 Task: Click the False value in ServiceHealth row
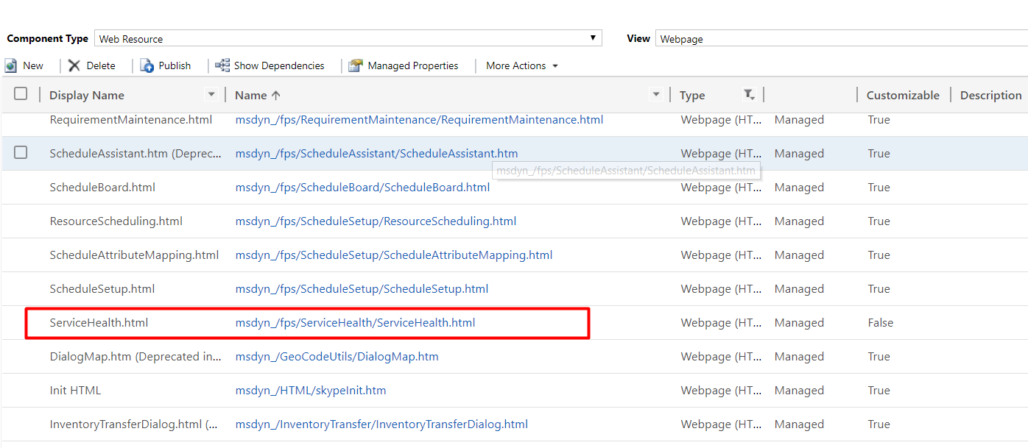880,322
